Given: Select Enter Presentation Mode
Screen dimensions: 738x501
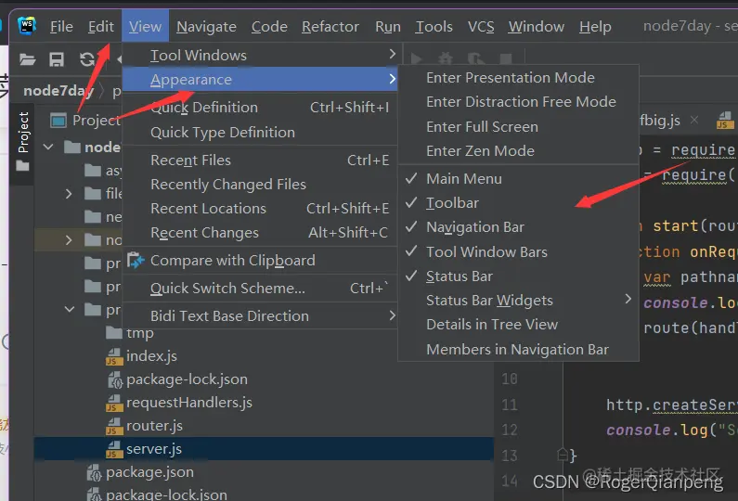Looking at the screenshot, I should click(x=518, y=78).
